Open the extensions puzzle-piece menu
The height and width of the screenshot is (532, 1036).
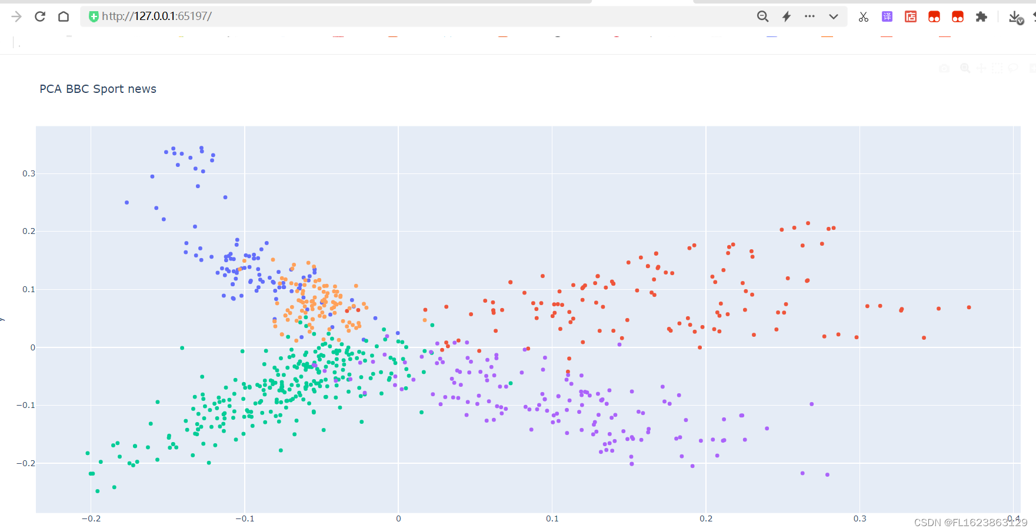pyautogui.click(x=981, y=16)
